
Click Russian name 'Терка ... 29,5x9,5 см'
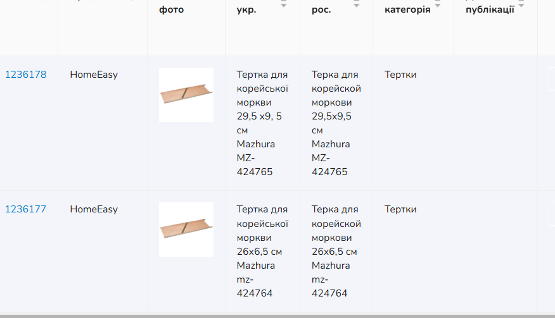336,123
